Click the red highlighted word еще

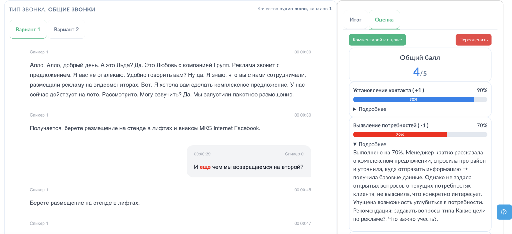205,167
